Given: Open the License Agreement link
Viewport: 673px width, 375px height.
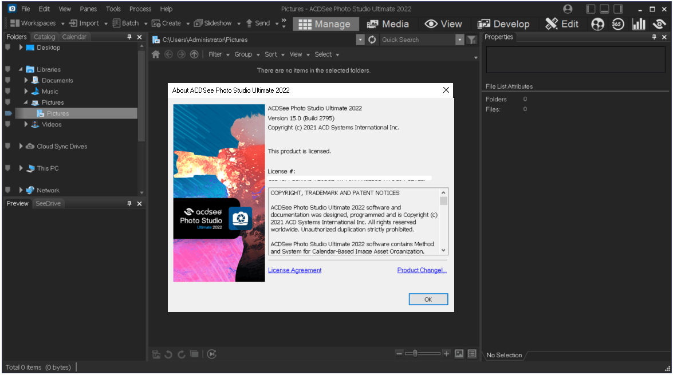Looking at the screenshot, I should pyautogui.click(x=294, y=270).
